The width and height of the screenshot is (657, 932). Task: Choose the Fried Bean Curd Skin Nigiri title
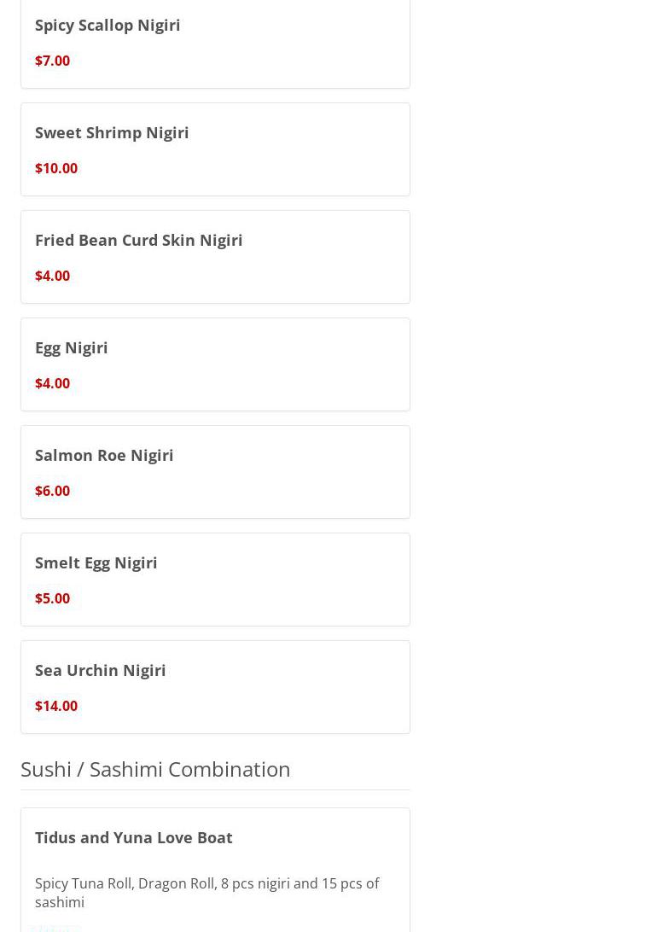[x=138, y=240]
